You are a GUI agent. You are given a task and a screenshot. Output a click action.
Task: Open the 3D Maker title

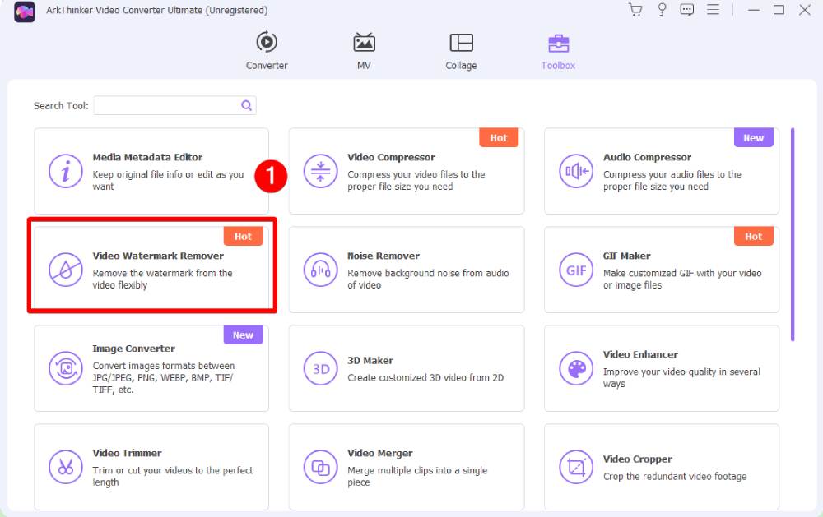coord(370,361)
